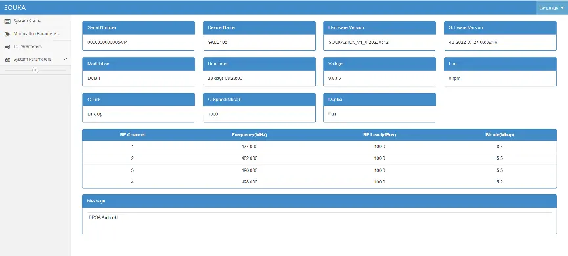Click the G-Link card header
Screen dimensions: 568x256
click(x=139, y=100)
